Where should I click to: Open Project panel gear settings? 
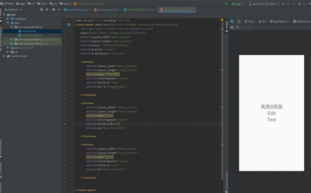(53, 9)
